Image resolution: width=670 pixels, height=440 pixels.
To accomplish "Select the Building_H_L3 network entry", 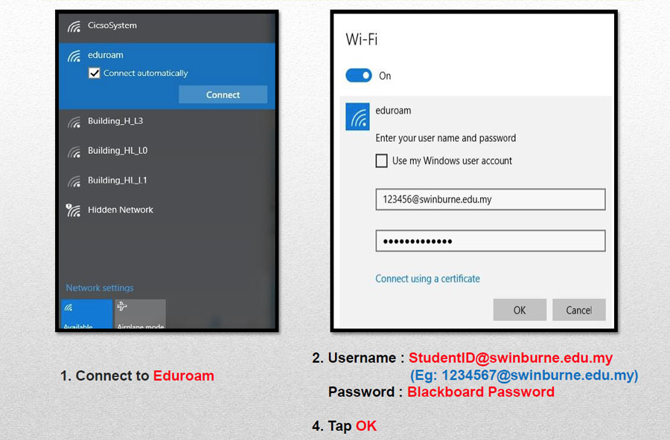I will pos(167,122).
